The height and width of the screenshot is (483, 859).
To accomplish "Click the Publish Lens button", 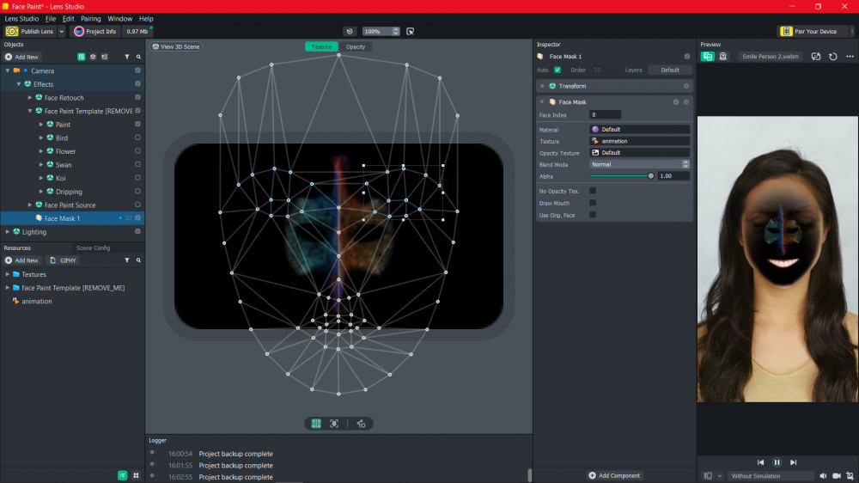I will [30, 32].
